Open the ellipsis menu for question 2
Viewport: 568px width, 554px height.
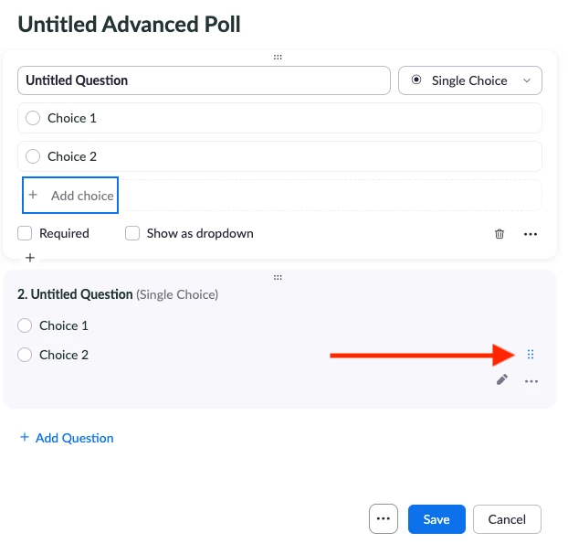point(531,380)
